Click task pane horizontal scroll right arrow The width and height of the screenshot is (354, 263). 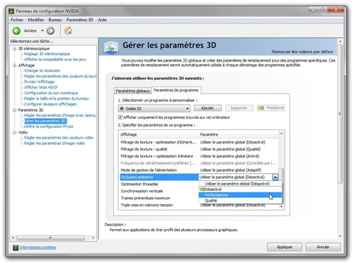(93, 238)
